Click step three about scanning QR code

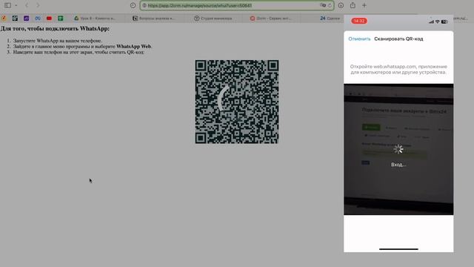pyautogui.click(x=79, y=52)
